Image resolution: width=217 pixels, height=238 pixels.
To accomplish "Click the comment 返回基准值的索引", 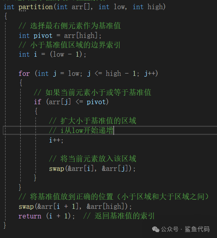I will click(119, 216).
